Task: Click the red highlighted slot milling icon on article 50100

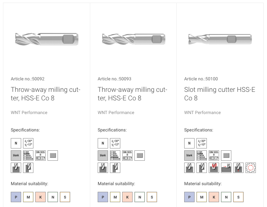Action: [214, 168]
